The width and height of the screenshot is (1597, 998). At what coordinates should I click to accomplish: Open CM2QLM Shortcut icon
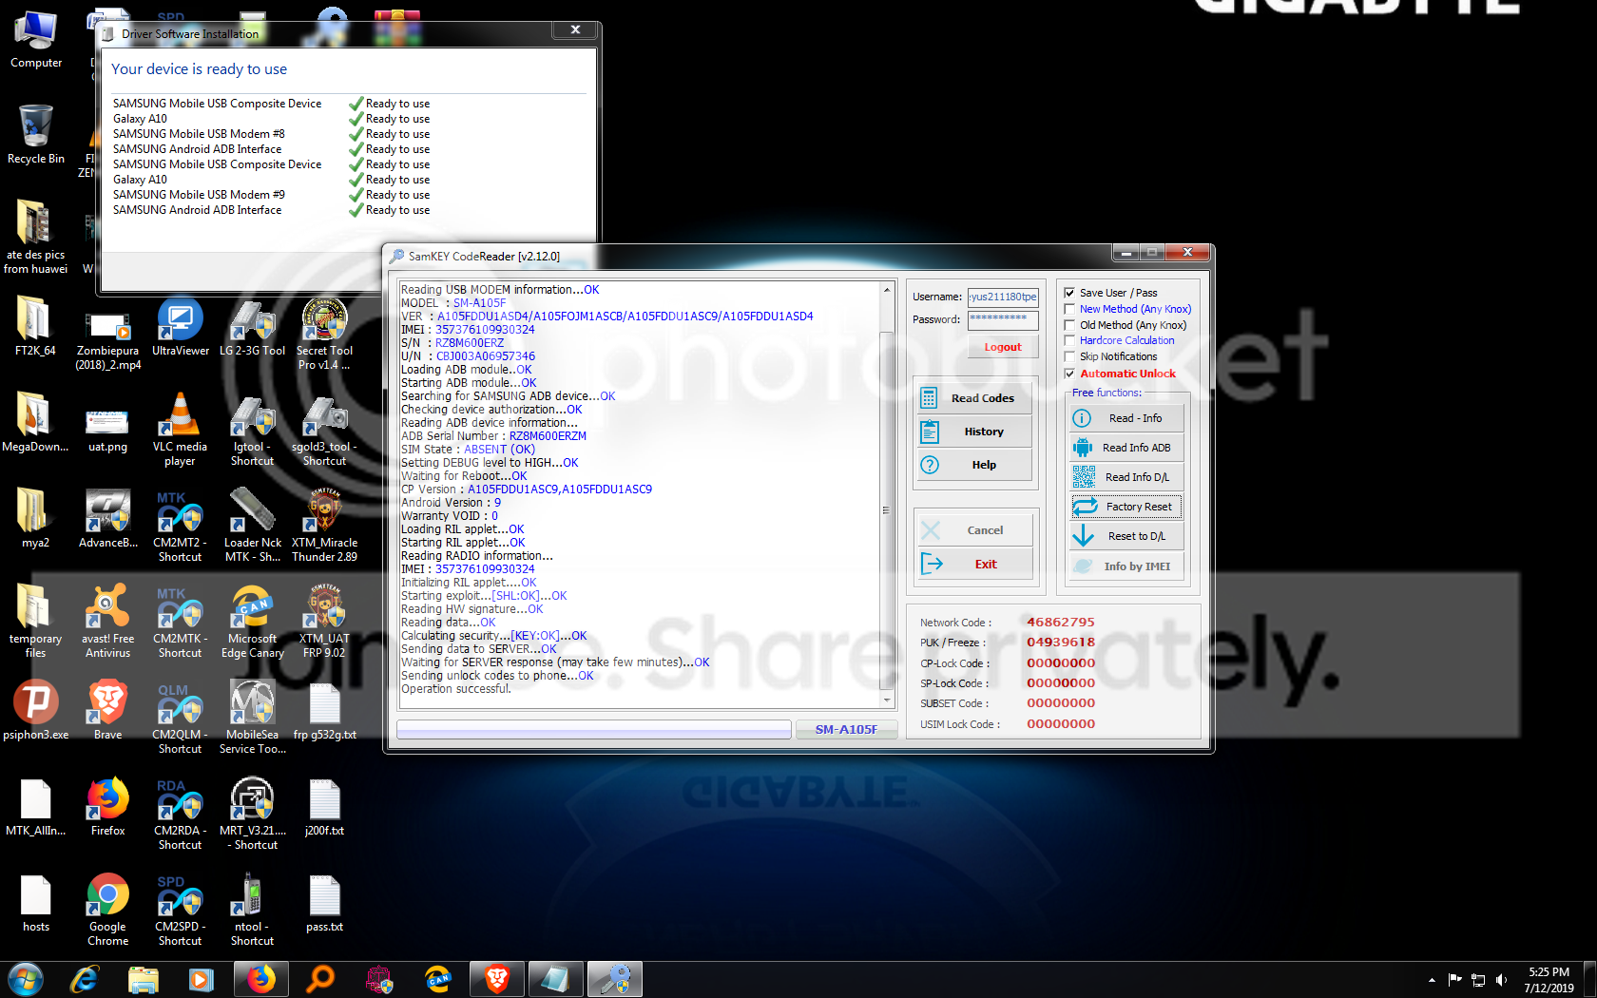coord(181,718)
